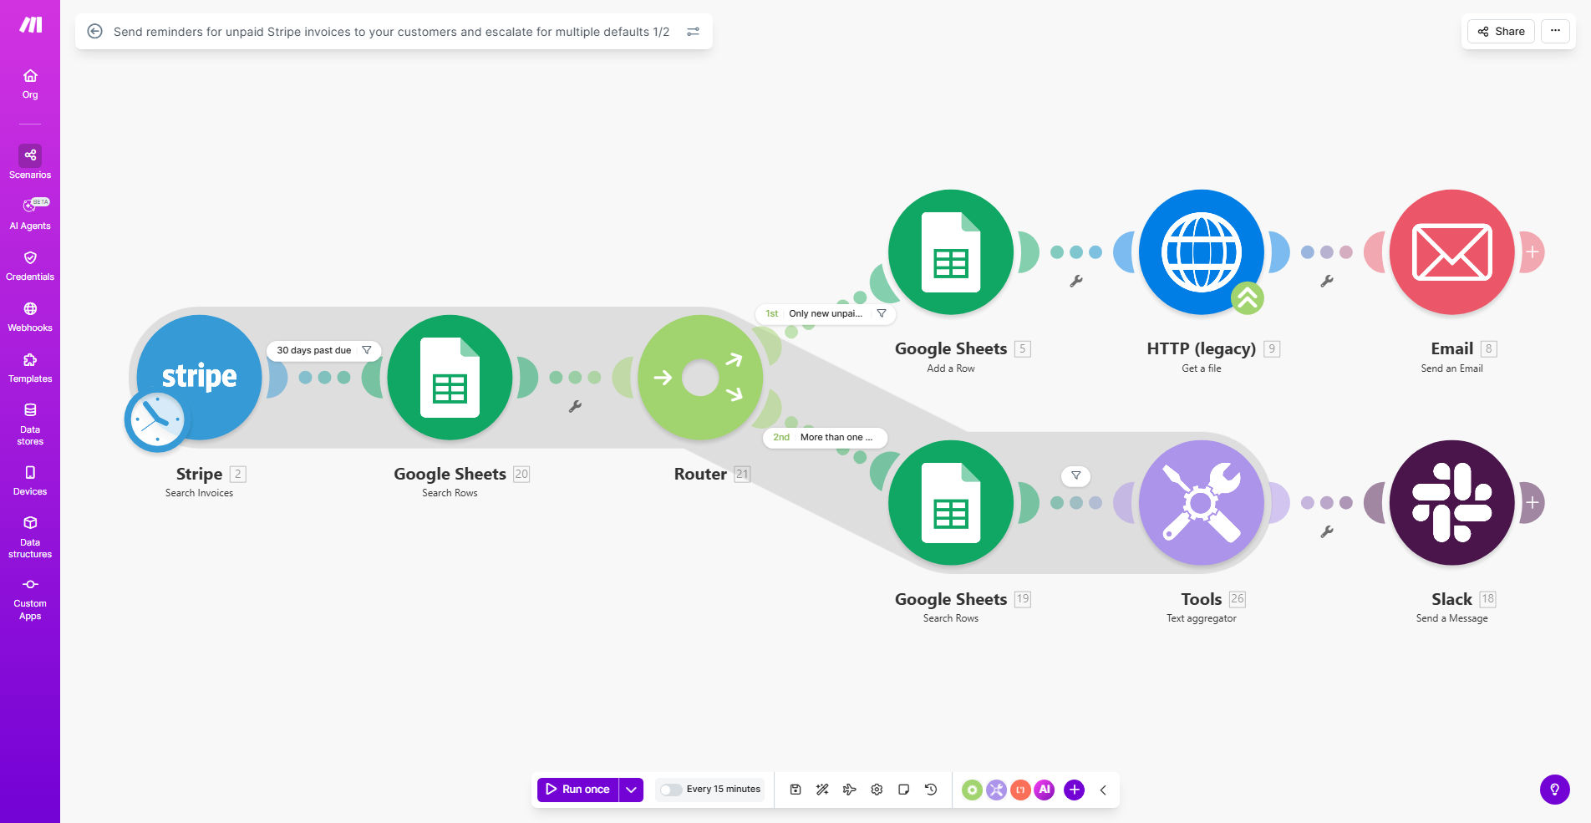Viewport: 1591px width, 823px height.
Task: Open scenario settings sliders next to title
Action: [x=693, y=32]
